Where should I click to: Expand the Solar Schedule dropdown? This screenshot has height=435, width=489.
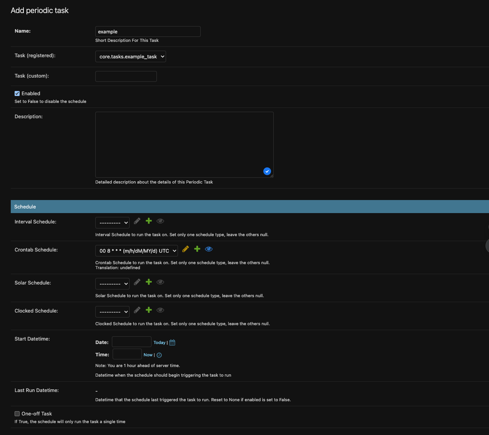point(112,284)
